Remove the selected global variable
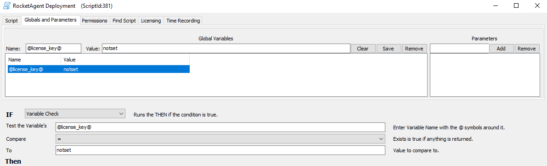Viewport: 547px width, 166px height. [x=414, y=48]
